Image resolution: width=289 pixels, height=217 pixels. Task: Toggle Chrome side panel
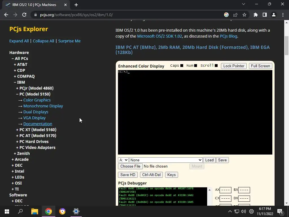pyautogui.click(x=265, y=15)
